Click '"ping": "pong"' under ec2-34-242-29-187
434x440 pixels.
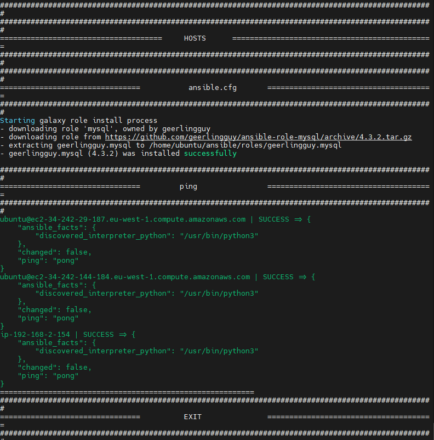48,261
